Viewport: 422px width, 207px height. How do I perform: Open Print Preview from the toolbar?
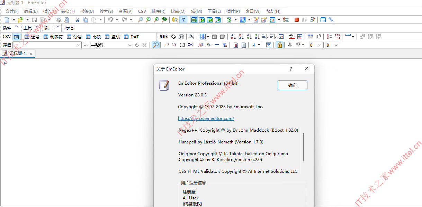tap(67, 20)
